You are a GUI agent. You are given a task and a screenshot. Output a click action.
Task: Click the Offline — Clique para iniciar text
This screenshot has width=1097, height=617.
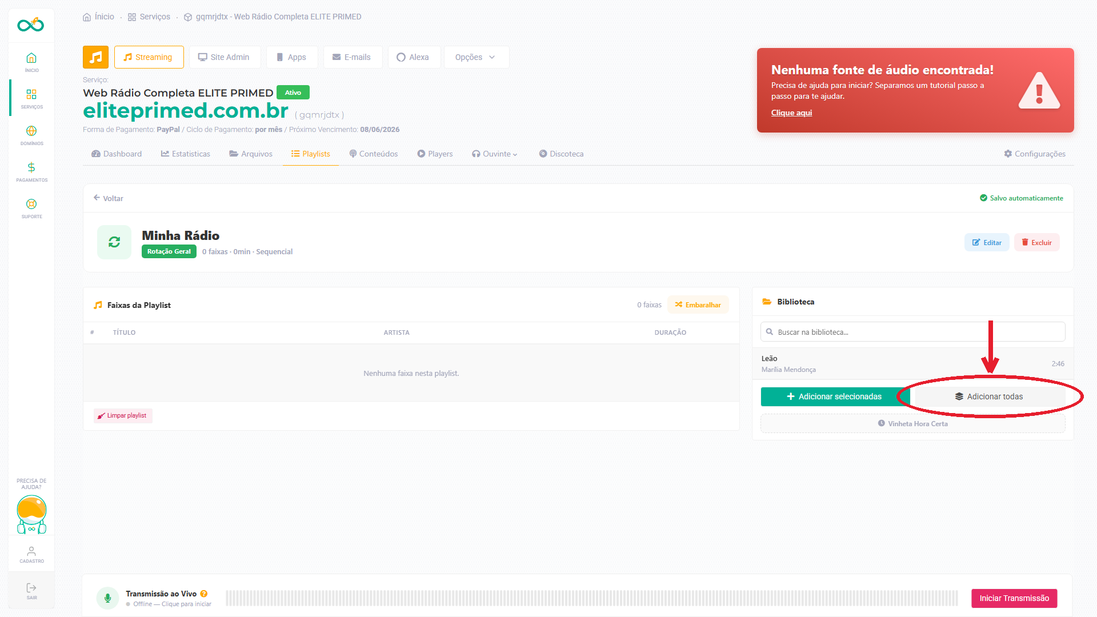[x=172, y=604]
